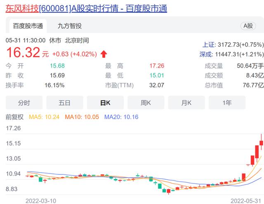Screen dimensions: 264x204
Task: Click the MA10: 10.05 indicator
Action: click(x=82, y=117)
